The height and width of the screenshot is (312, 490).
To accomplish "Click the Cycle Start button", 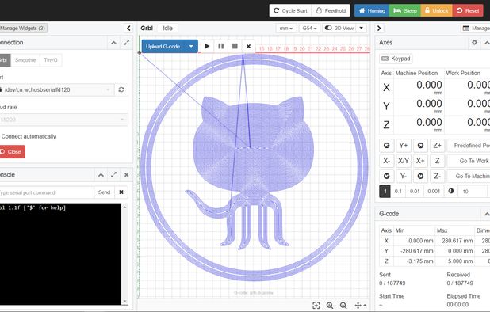I will [290, 10].
